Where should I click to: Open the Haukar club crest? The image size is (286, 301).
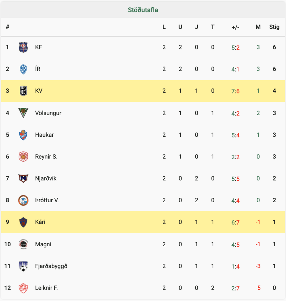[23, 135]
